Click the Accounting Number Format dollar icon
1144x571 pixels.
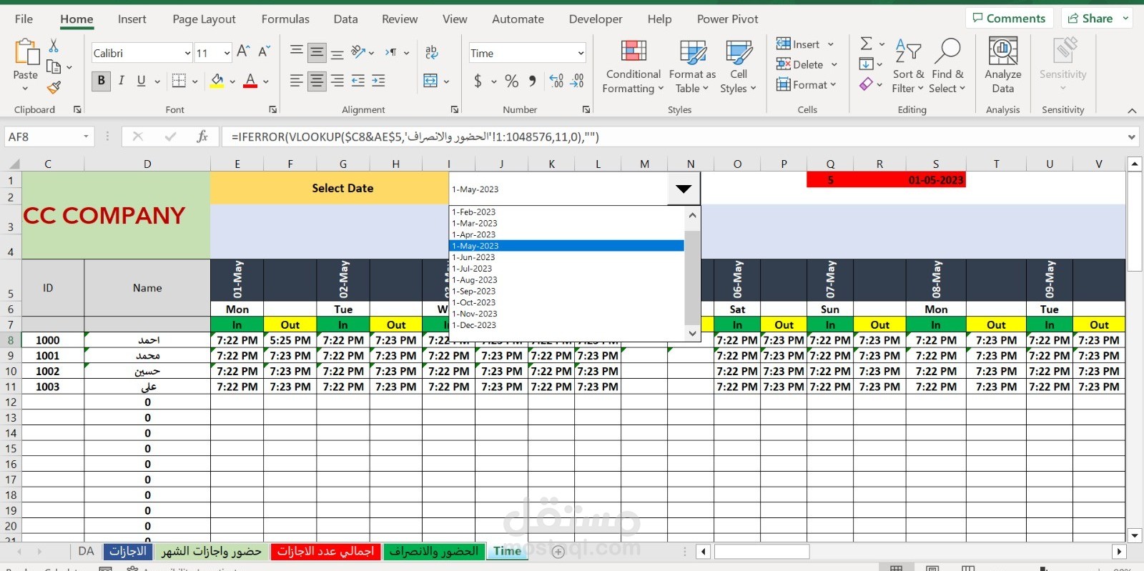tap(478, 81)
